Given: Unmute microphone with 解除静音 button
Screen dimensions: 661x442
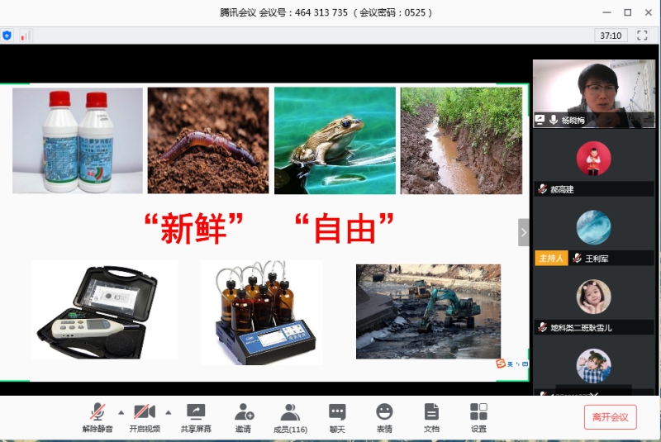Looking at the screenshot, I should click(97, 416).
